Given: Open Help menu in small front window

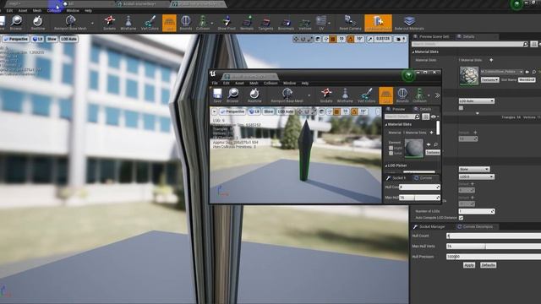Looking at the screenshot, I should [x=305, y=83].
